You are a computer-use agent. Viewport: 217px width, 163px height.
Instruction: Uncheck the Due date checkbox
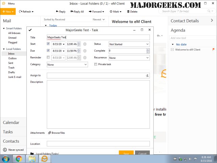pos(48,51)
